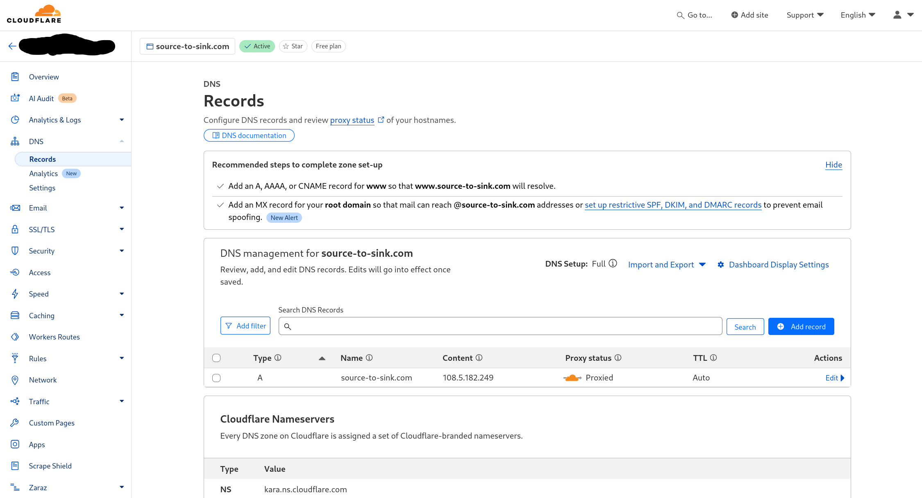Expand the Email sidebar section
The width and height of the screenshot is (922, 498).
click(x=122, y=208)
